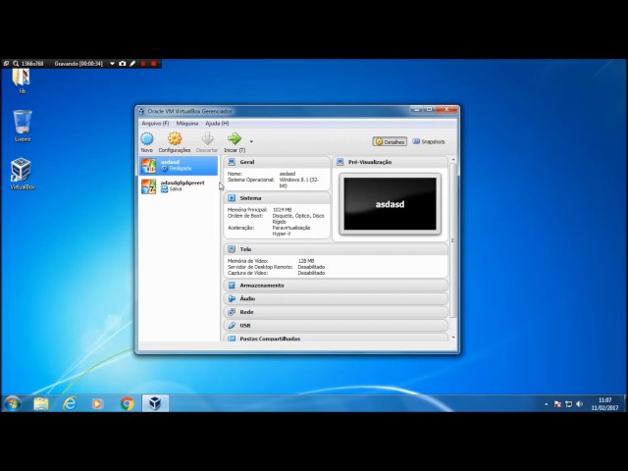Open the lib folder on desktop
Viewport: 628px width, 471px height.
[x=22, y=80]
